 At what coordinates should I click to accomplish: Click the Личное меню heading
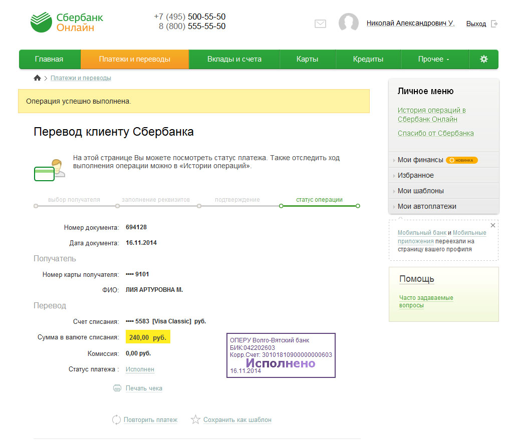click(x=425, y=91)
